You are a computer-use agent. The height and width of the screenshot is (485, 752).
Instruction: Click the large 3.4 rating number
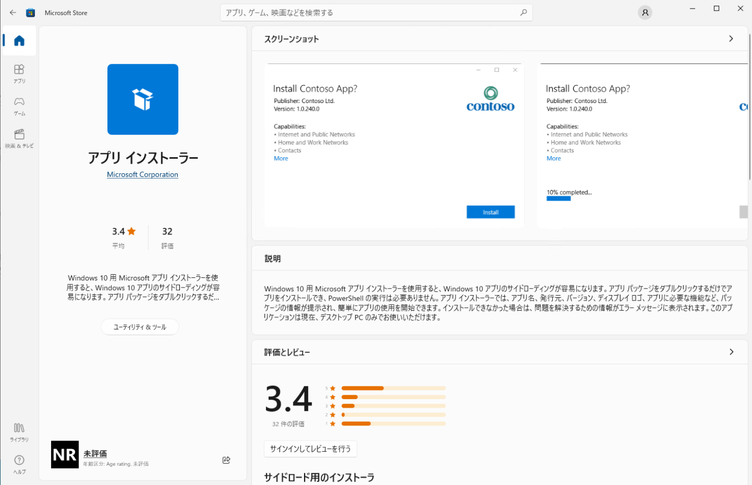[x=288, y=399]
